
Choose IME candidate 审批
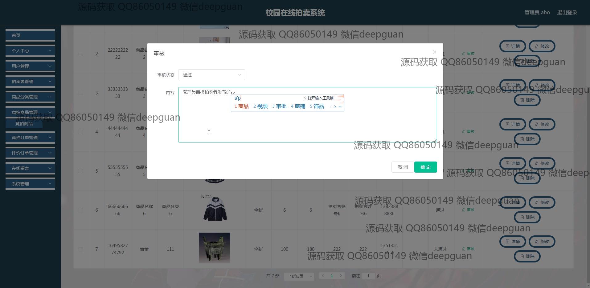[x=279, y=106]
